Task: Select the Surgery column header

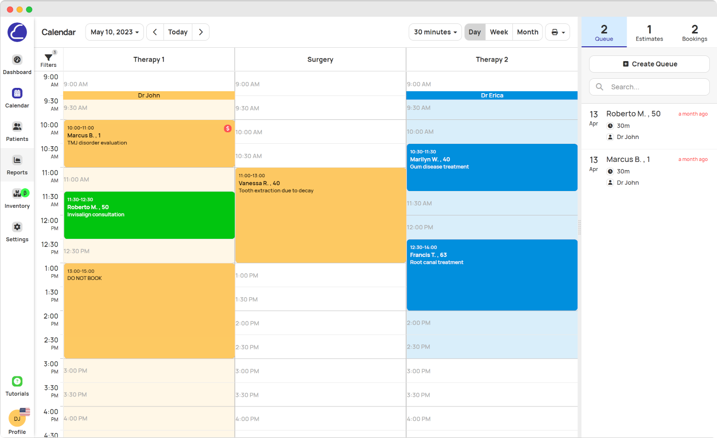Action: click(320, 60)
